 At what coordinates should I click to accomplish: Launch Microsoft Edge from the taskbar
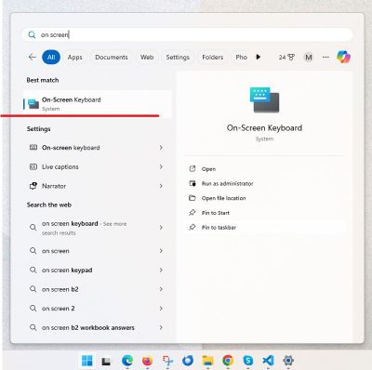[127, 361]
